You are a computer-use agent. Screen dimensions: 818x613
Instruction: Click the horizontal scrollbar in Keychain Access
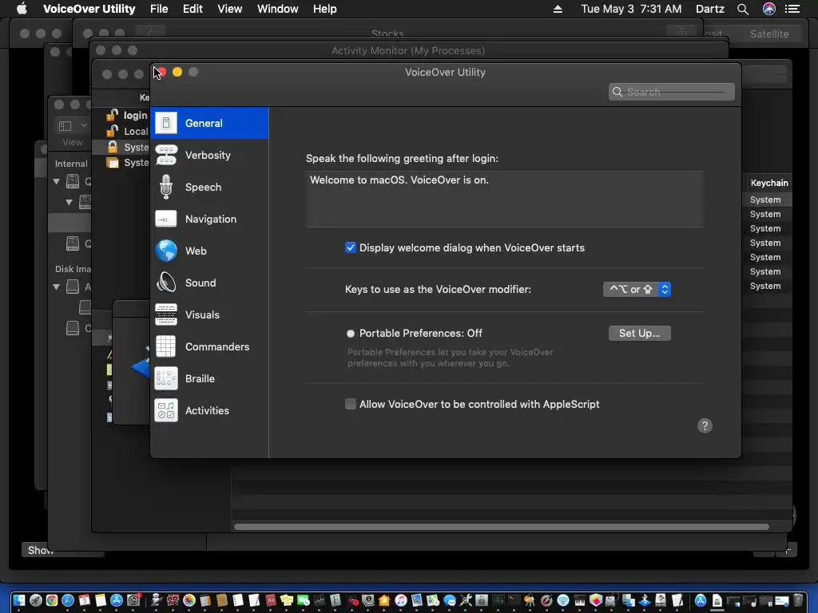[501, 527]
